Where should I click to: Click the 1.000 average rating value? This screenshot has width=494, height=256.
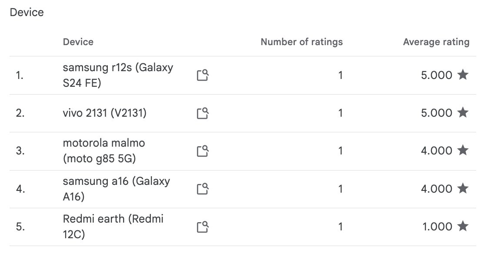click(437, 226)
